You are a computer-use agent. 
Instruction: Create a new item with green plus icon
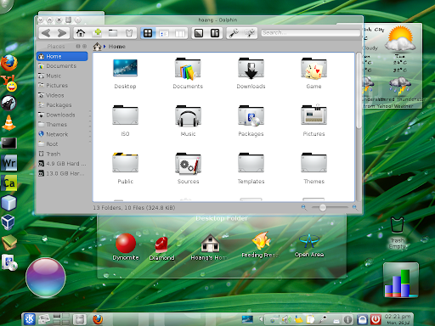tap(97, 33)
